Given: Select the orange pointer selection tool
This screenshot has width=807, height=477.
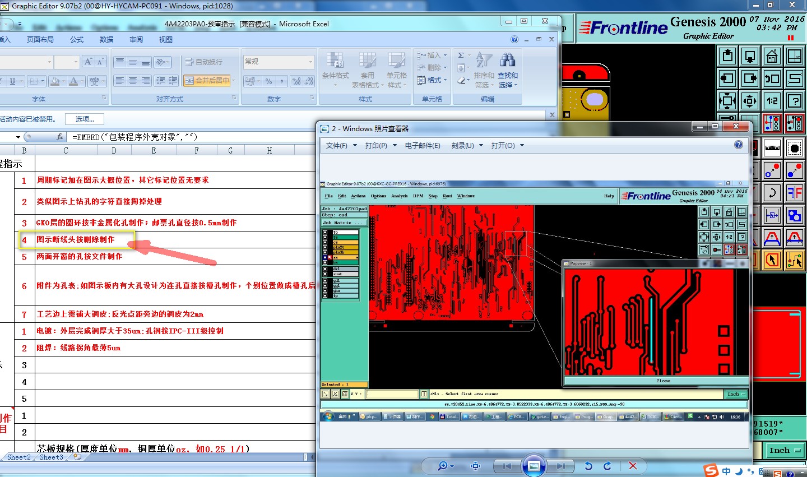Looking at the screenshot, I should point(772,260).
